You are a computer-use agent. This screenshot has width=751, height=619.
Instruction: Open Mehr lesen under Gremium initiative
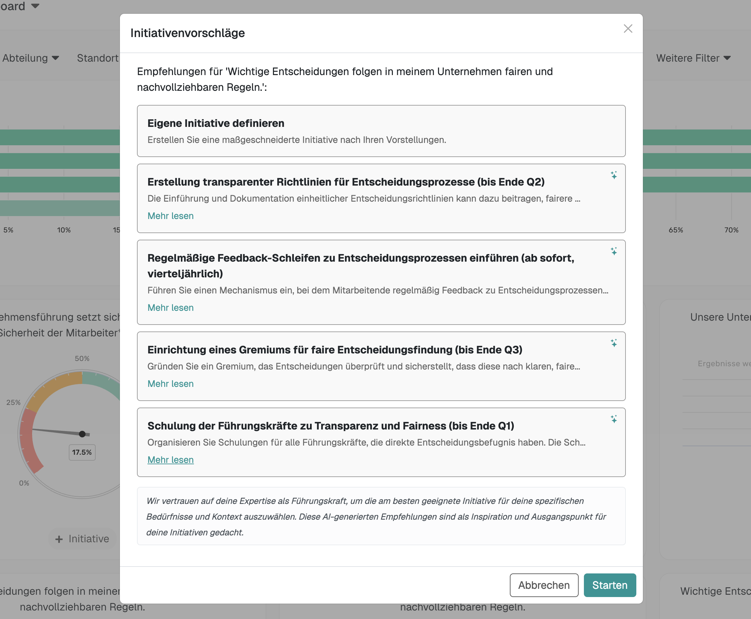(170, 384)
